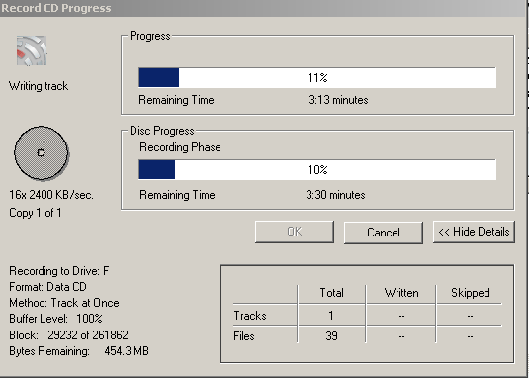The width and height of the screenshot is (529, 378).
Task: Click the Progress bar showing 11%
Action: tap(317, 77)
